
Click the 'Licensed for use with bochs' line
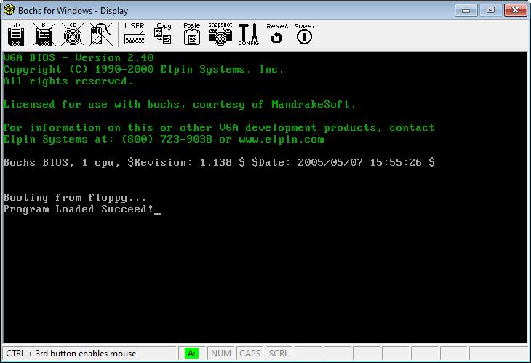click(x=179, y=104)
